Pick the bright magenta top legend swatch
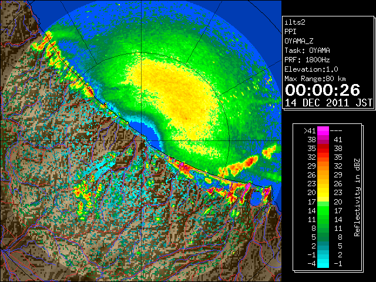376x282 pixels. [x=323, y=131]
